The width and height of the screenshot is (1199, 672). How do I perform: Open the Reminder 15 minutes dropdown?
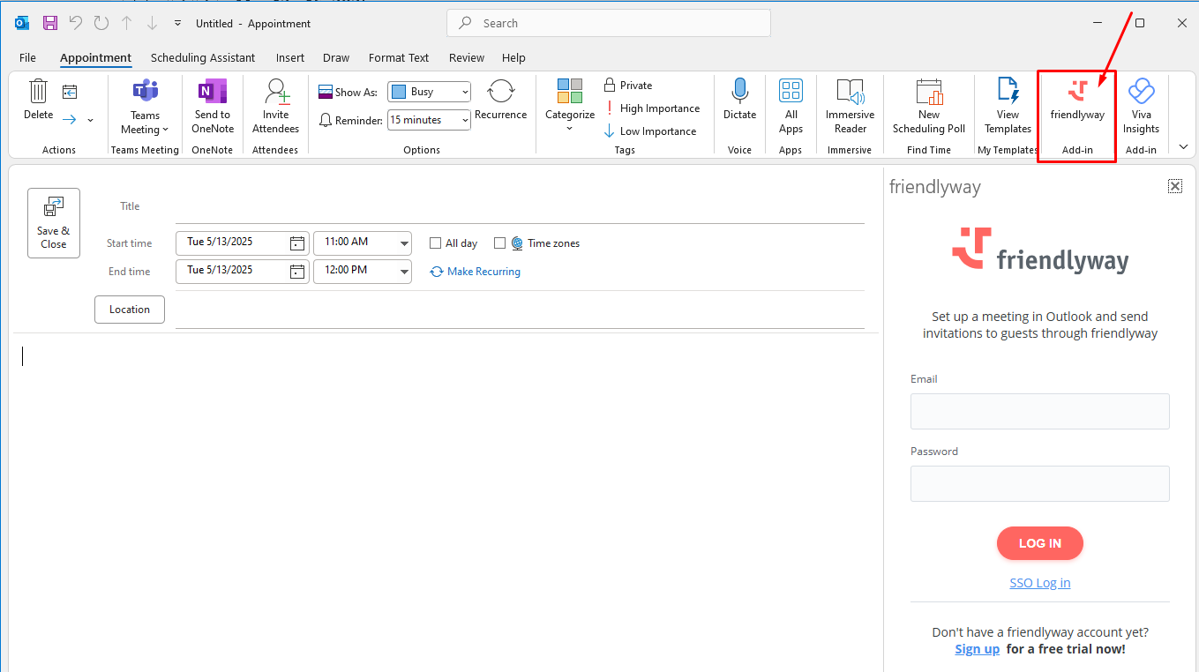[463, 120]
